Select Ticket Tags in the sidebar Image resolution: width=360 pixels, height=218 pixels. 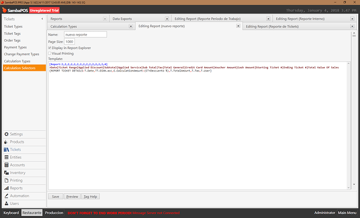tap(12, 33)
